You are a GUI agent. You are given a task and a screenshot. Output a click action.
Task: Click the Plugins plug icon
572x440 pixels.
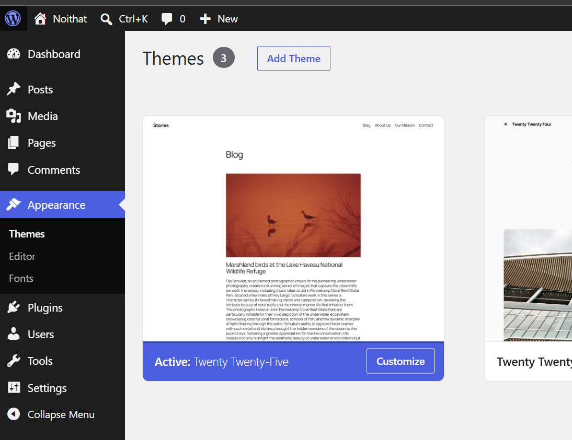coord(14,307)
